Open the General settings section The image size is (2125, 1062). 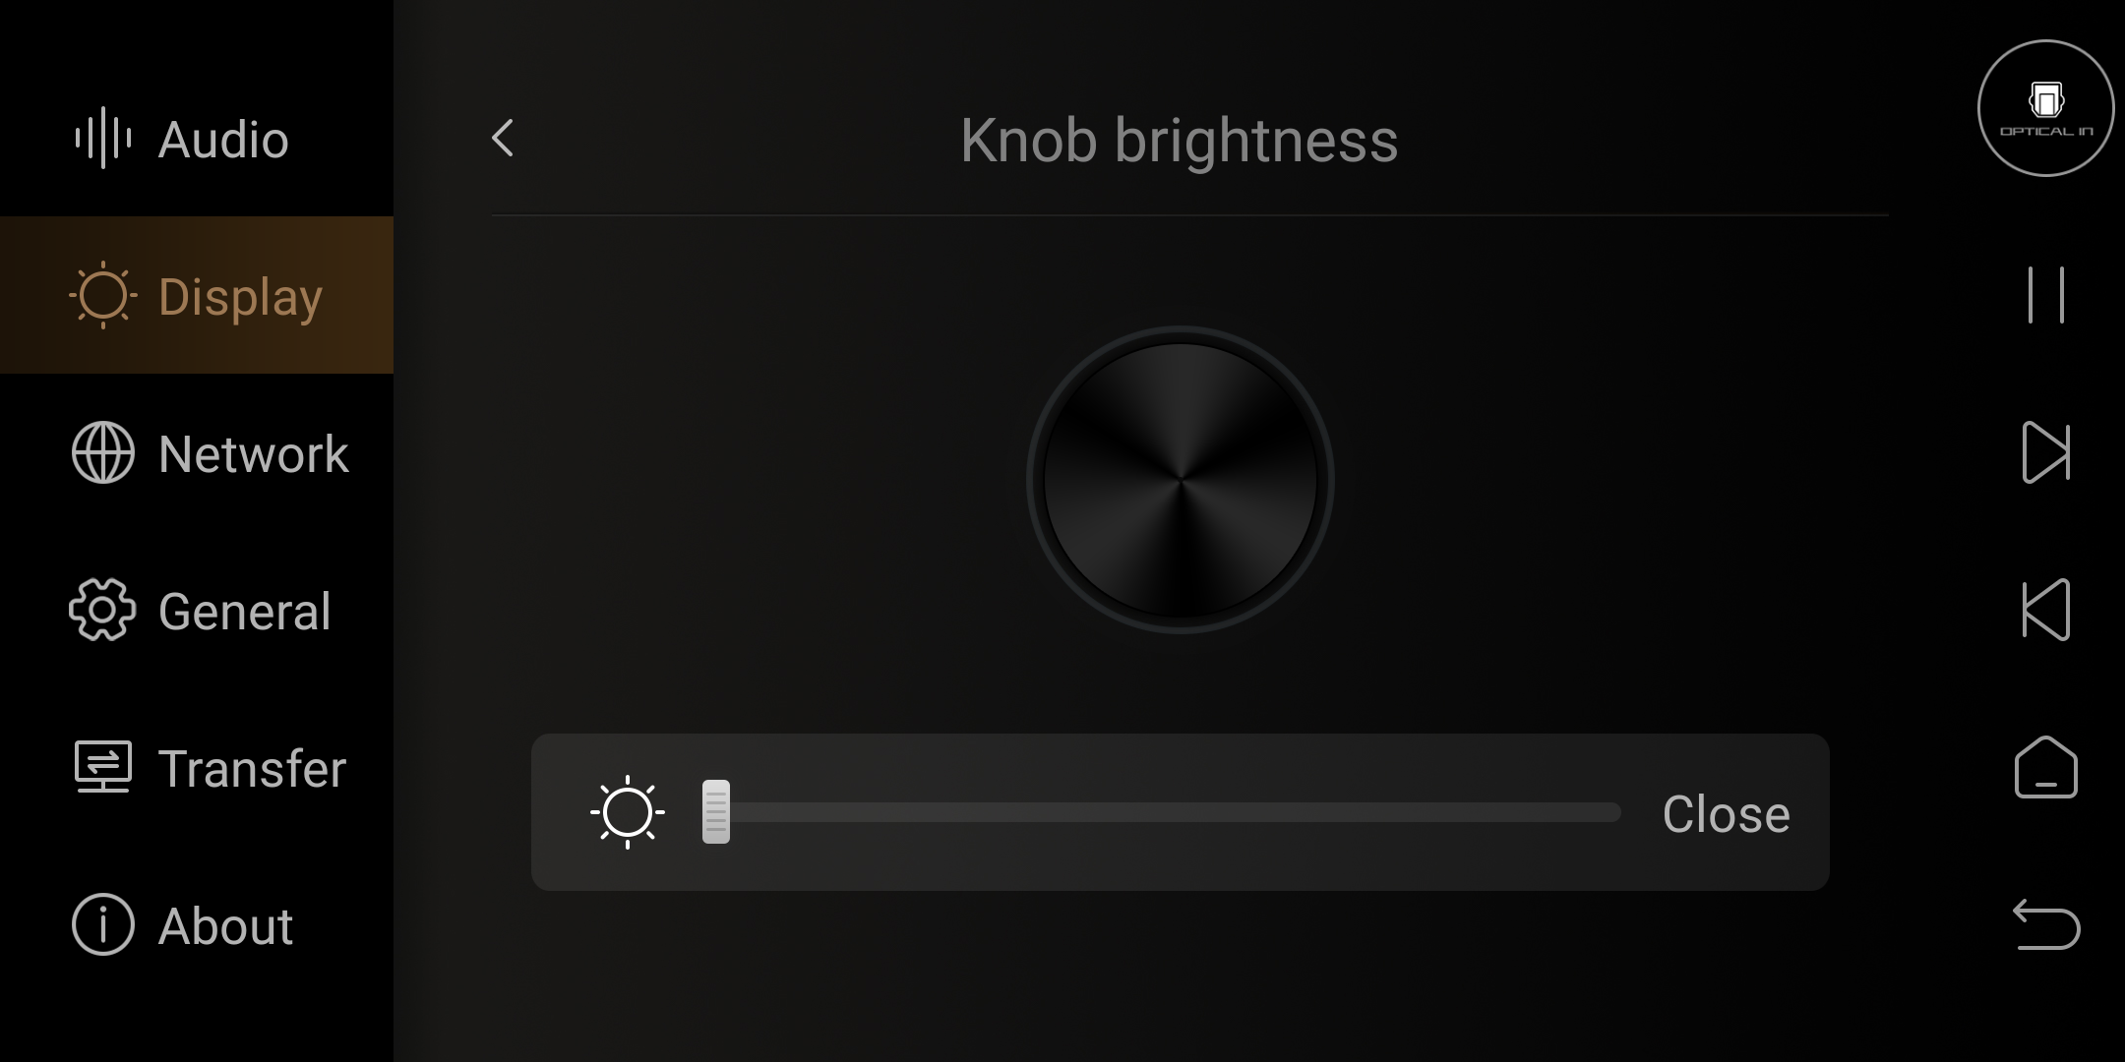197,611
